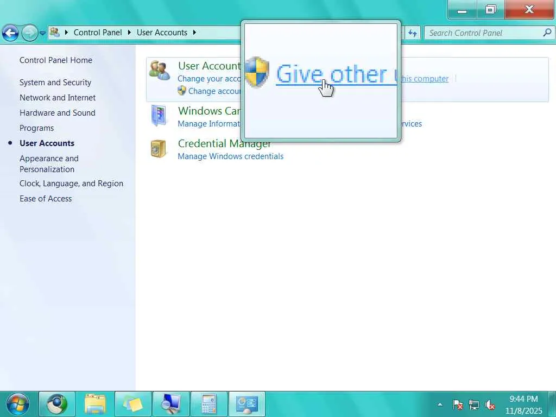Image resolution: width=556 pixels, height=417 pixels.
Task: Open Calculator from the taskbar
Action: [x=209, y=404]
